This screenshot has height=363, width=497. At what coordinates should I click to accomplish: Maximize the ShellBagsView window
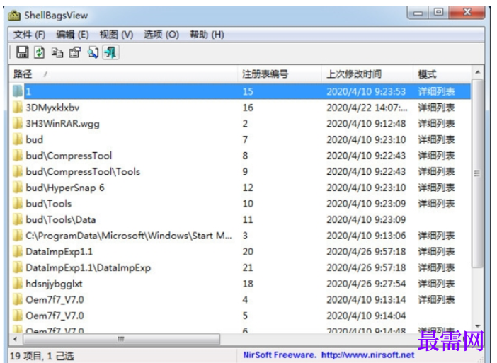pos(439,12)
